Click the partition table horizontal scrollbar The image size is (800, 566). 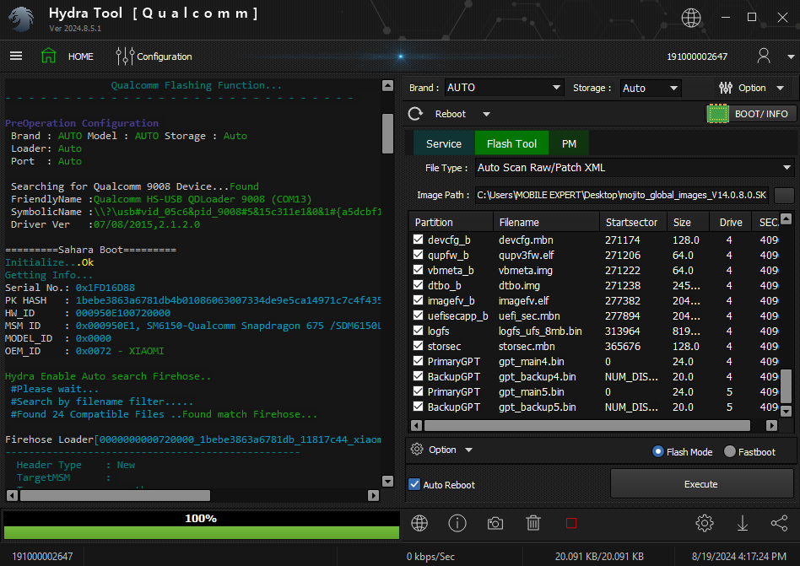[586, 425]
